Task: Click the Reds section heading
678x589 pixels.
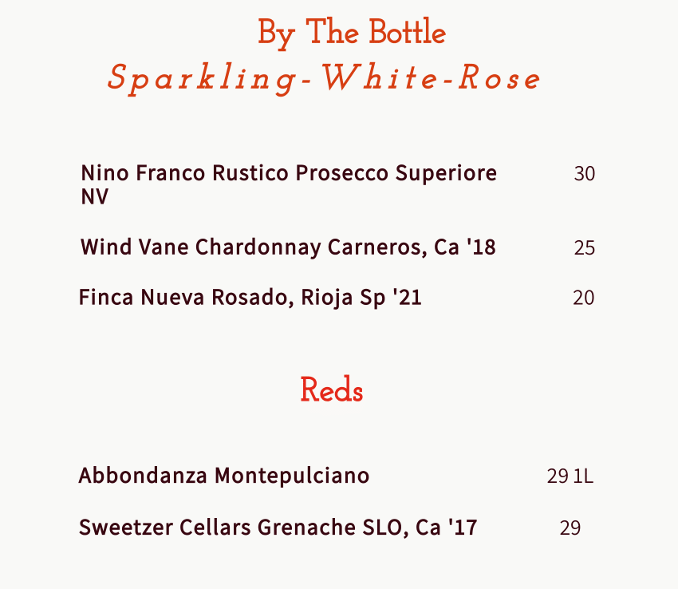Action: [332, 389]
